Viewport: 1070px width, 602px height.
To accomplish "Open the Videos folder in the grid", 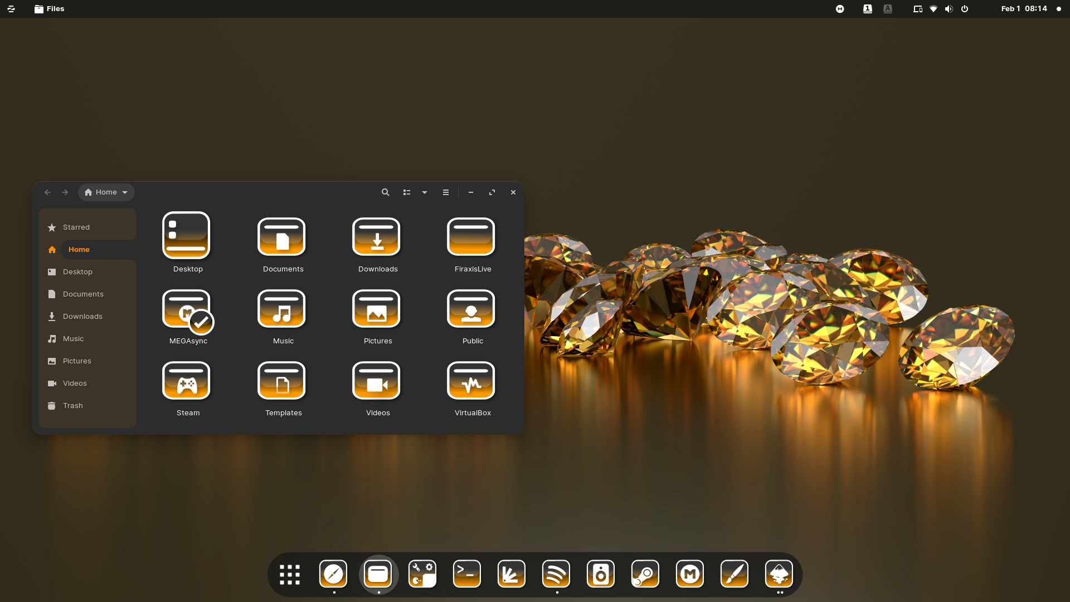I will coord(376,381).
